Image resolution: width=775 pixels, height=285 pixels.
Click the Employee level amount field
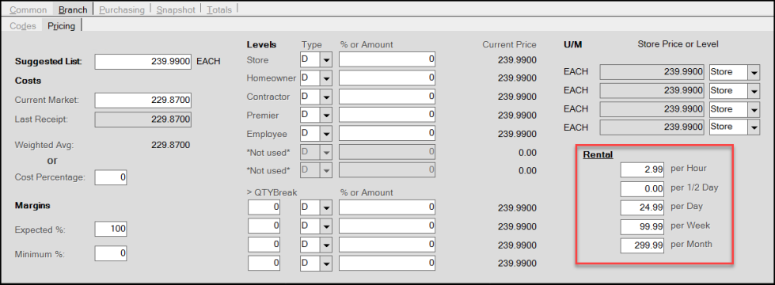(x=387, y=133)
